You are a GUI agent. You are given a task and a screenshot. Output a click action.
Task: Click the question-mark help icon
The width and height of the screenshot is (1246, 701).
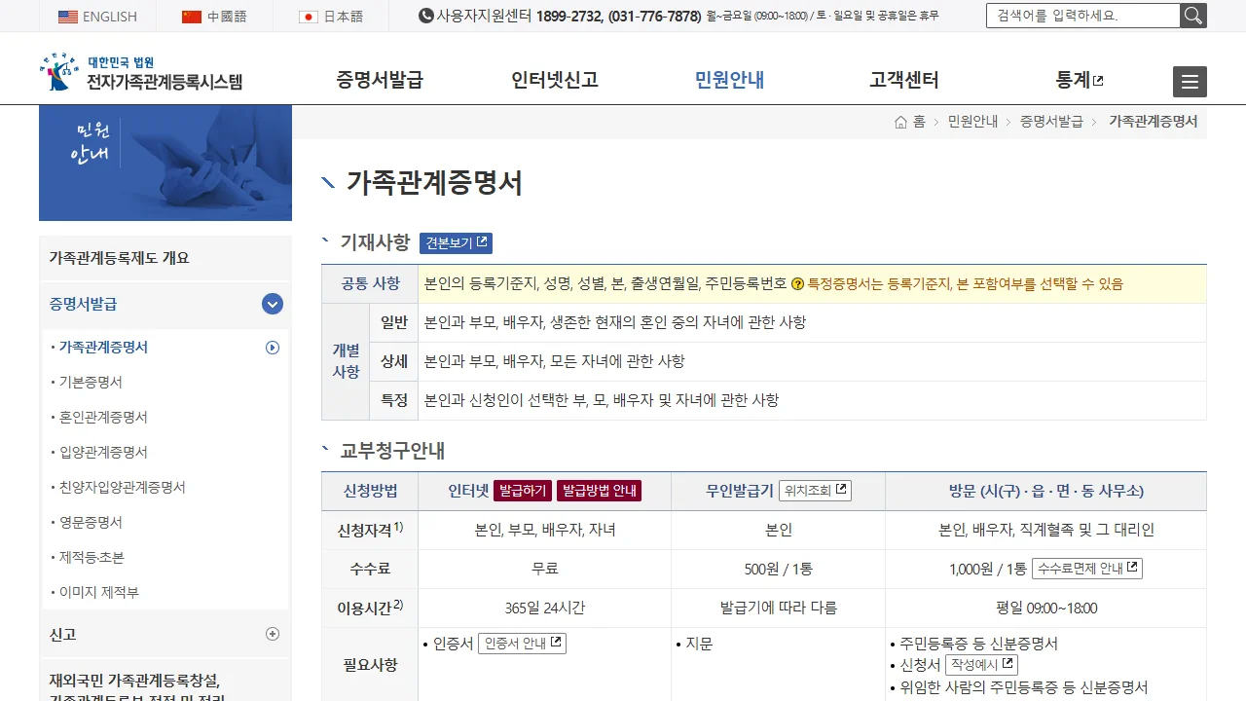797,284
